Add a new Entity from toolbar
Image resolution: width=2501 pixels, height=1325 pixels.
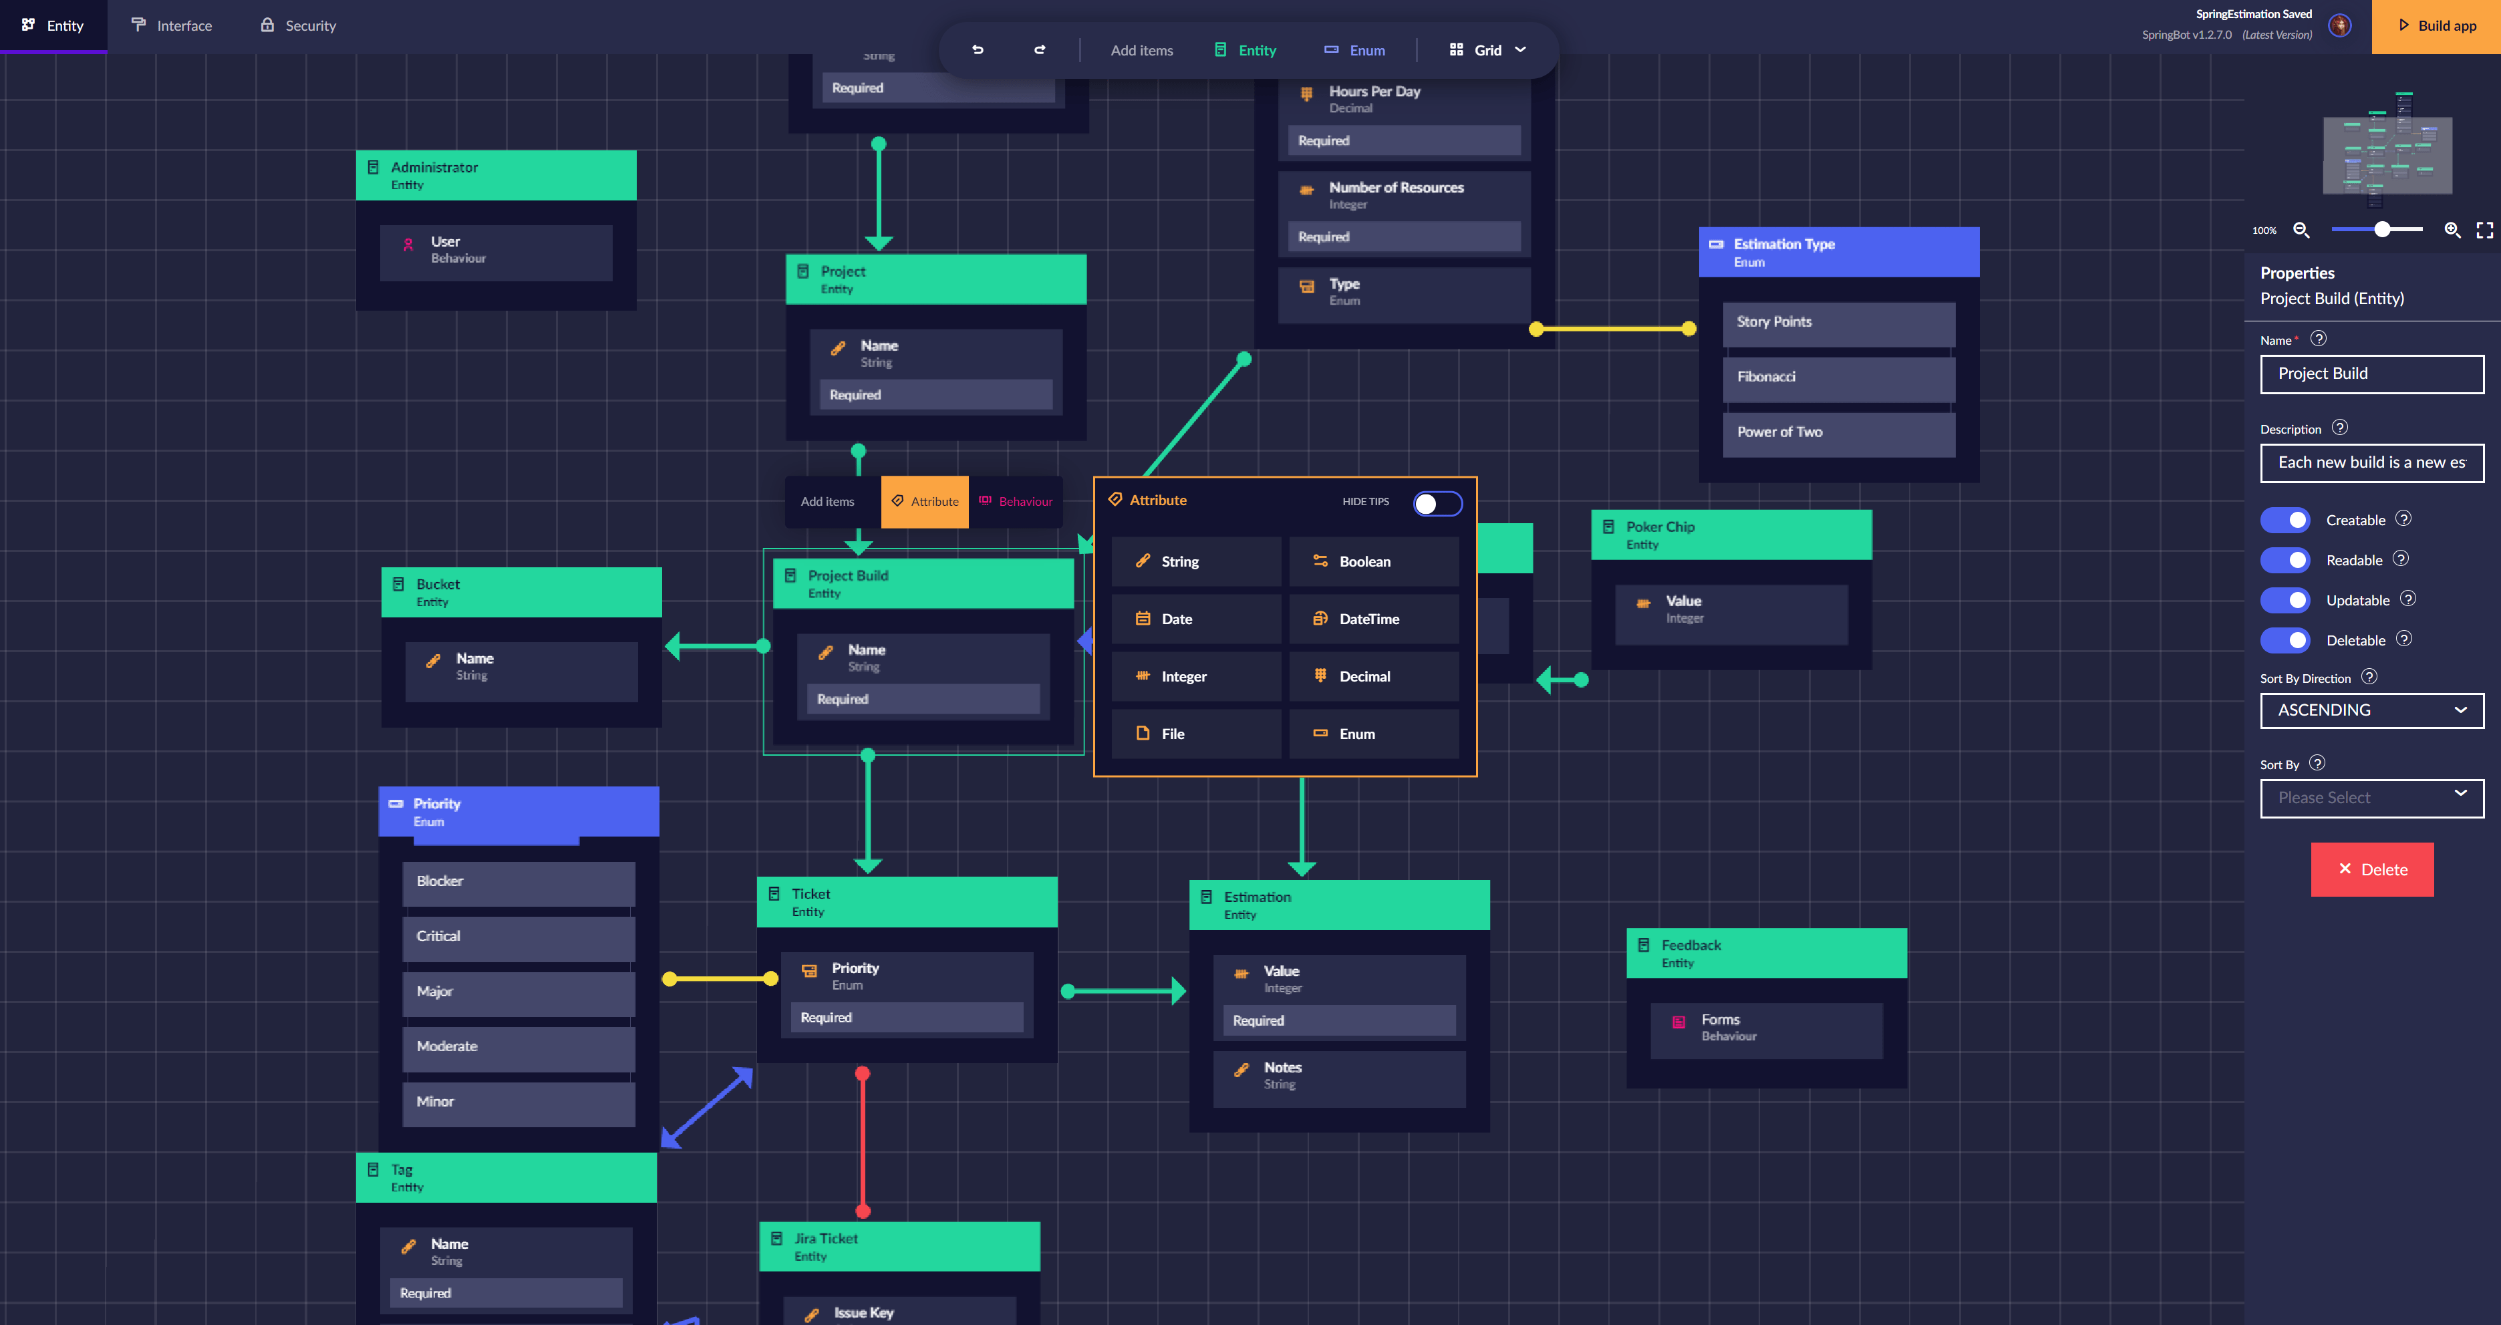1245,49
